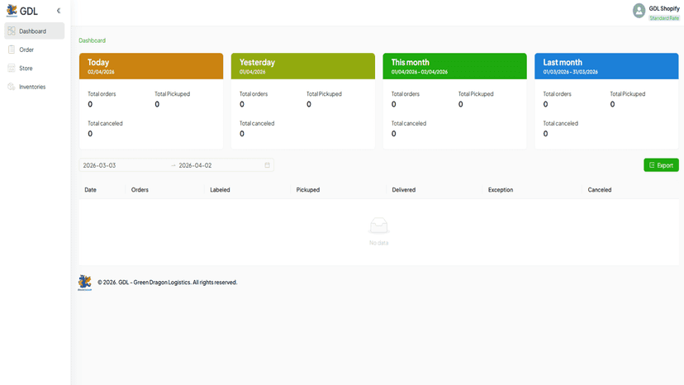Select the Today card header
Viewport: 684px width, 385px height.
point(151,66)
